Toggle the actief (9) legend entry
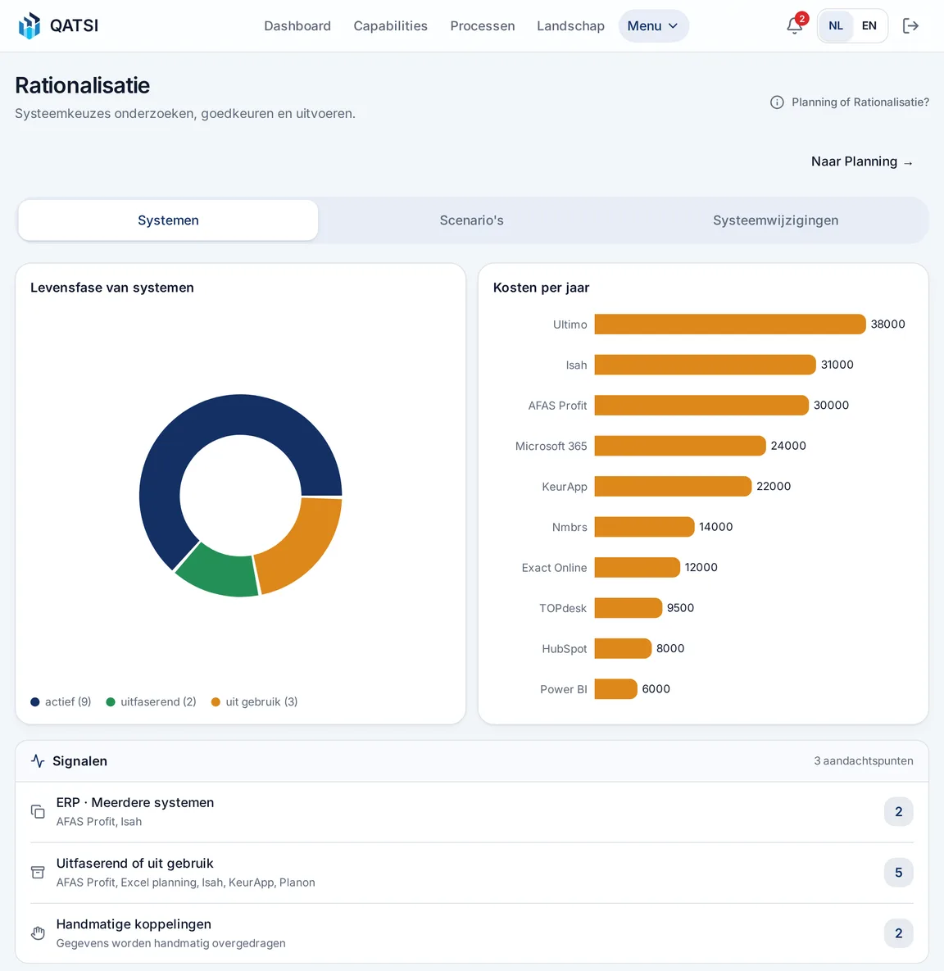The image size is (944, 971). [x=61, y=701]
